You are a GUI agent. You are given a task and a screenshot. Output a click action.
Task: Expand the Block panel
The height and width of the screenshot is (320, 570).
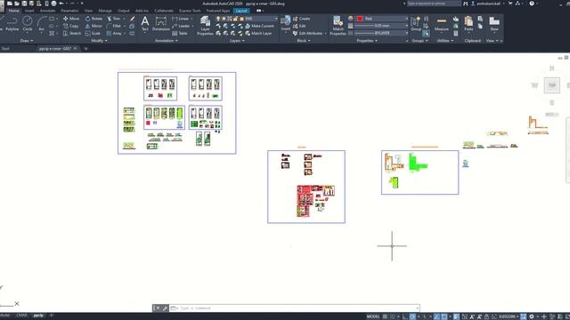303,41
